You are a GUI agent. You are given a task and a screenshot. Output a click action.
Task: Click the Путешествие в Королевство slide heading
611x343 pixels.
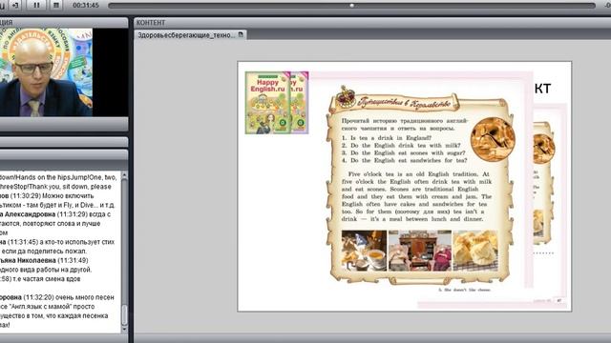click(404, 103)
